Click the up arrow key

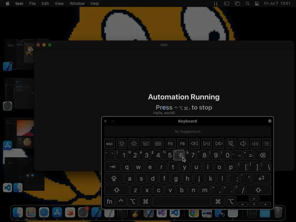254,199
